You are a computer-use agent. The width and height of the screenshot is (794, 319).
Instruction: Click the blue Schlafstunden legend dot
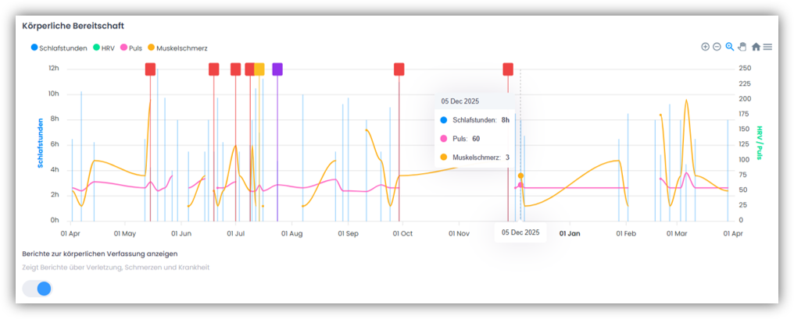pyautogui.click(x=34, y=48)
